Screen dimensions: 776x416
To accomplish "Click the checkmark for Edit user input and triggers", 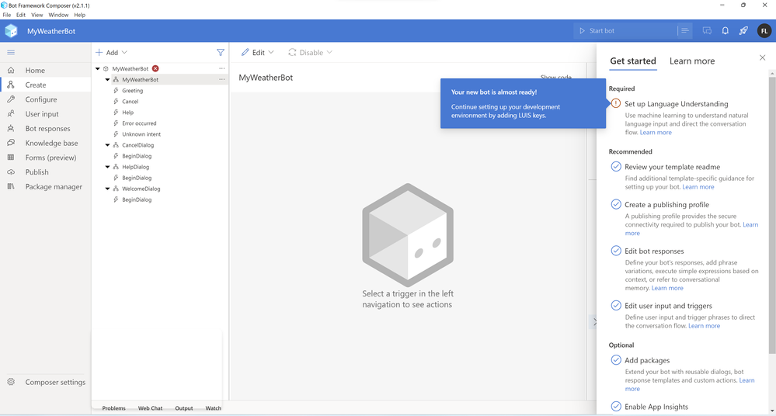I will (616, 305).
